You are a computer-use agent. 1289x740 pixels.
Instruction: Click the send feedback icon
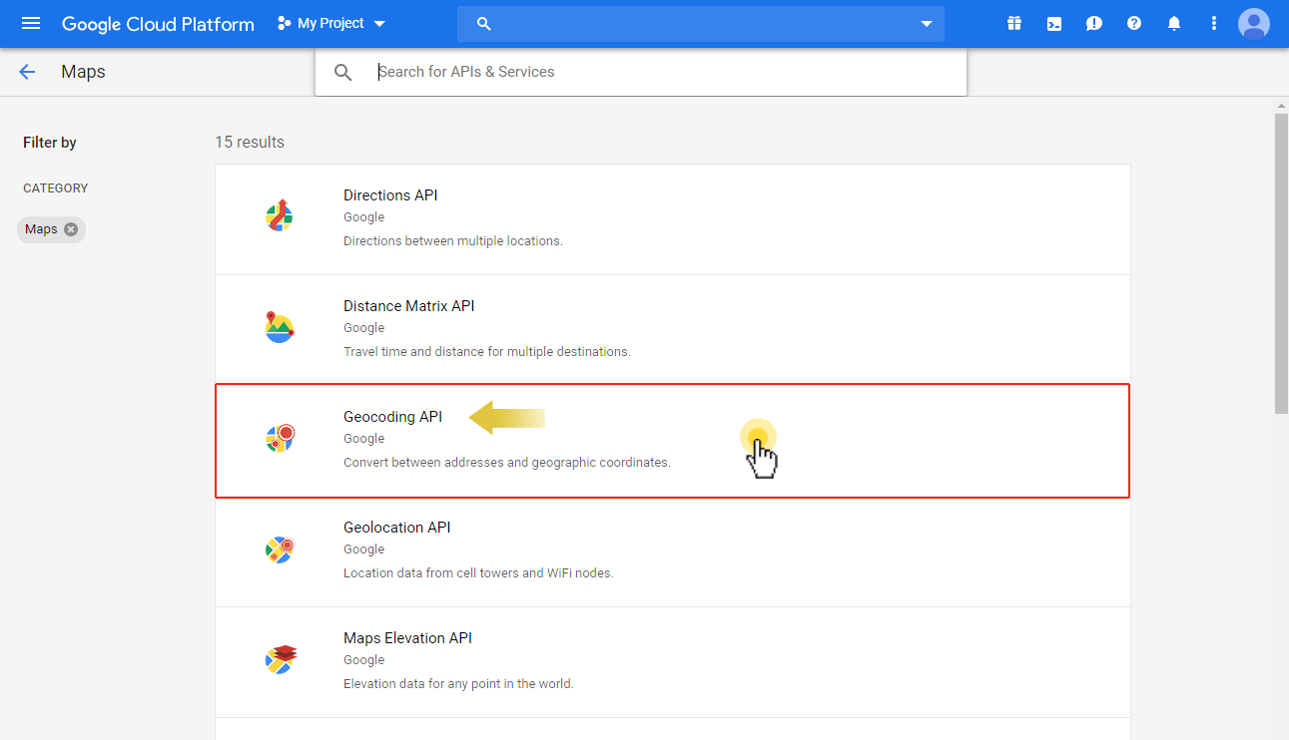[1094, 23]
